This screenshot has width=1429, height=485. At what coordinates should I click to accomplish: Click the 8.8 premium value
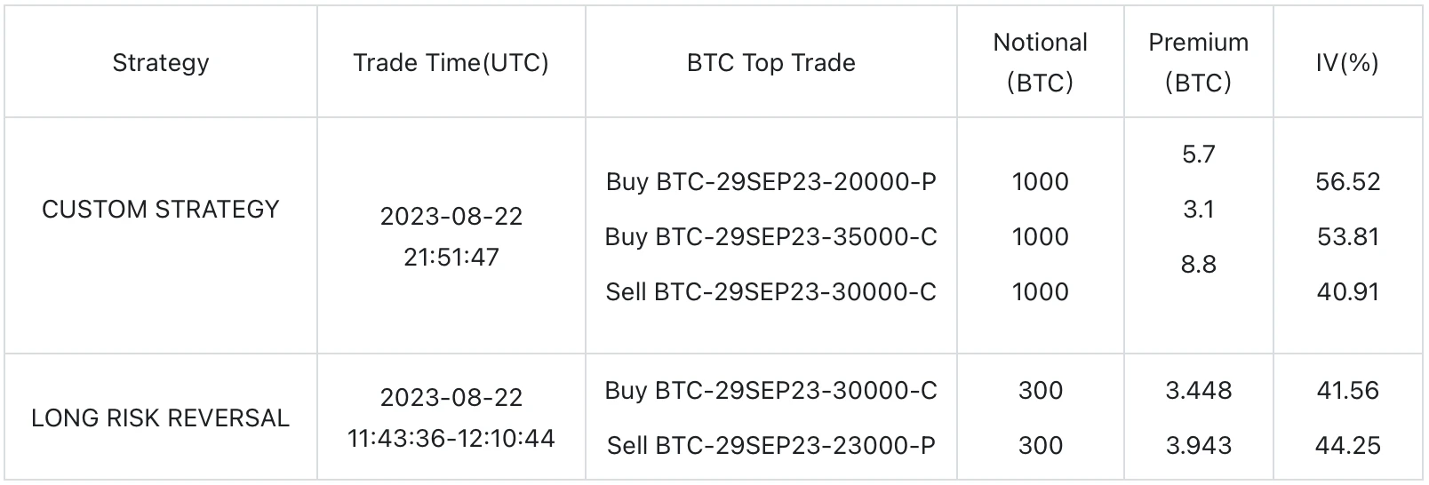(x=1198, y=265)
